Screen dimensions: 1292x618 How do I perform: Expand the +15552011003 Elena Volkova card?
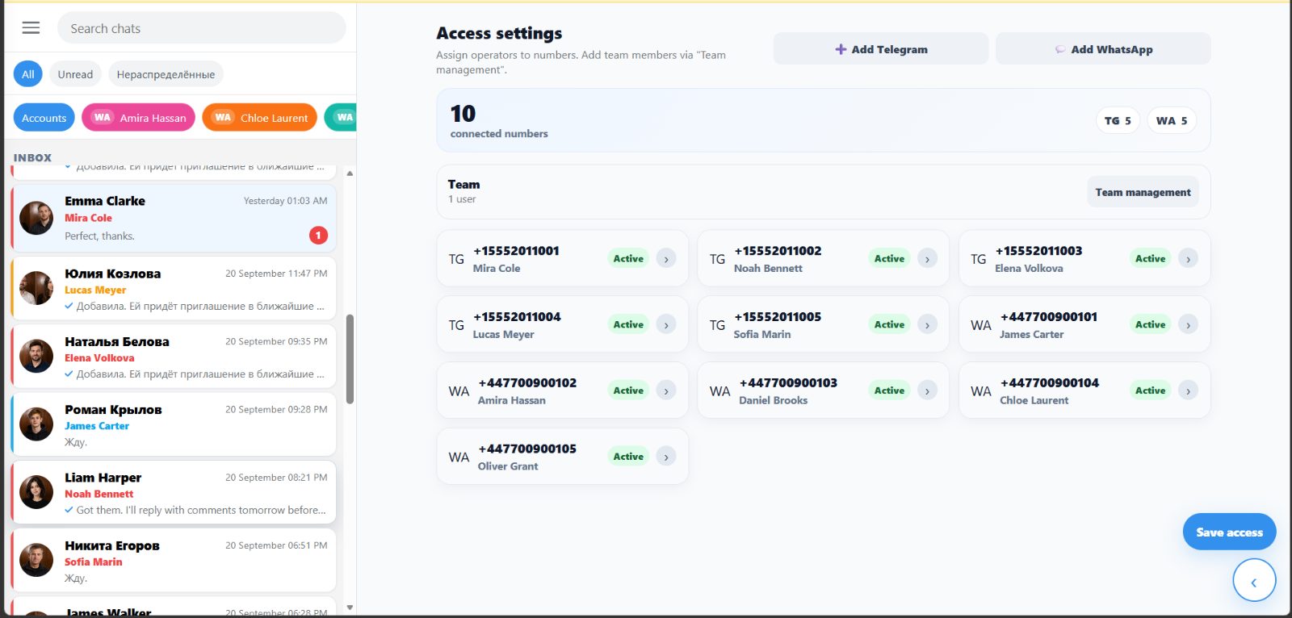(x=1188, y=259)
